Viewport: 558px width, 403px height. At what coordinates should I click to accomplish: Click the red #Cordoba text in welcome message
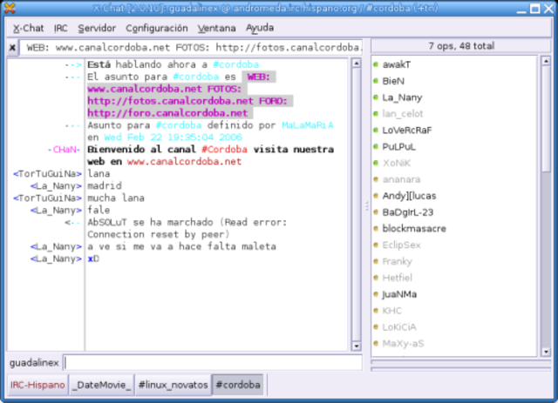coord(224,150)
